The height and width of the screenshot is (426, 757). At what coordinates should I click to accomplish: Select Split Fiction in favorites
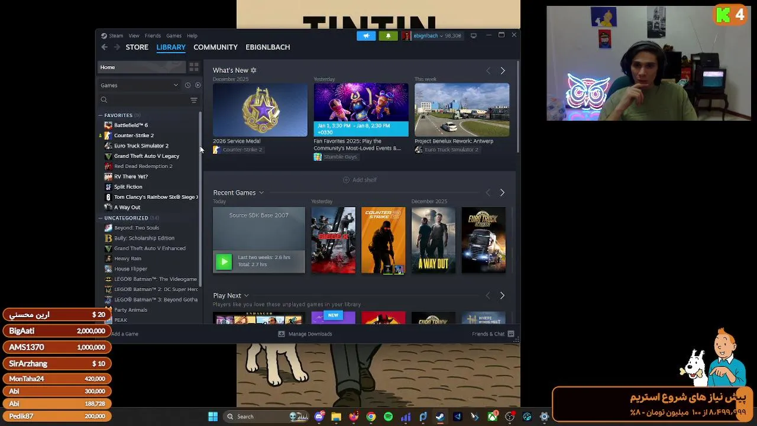pos(128,187)
